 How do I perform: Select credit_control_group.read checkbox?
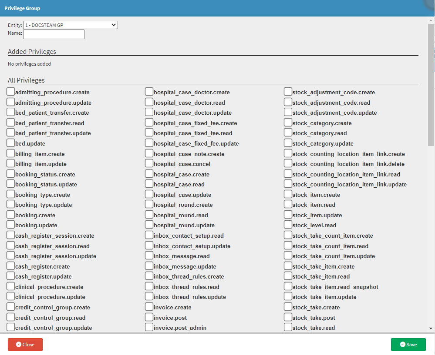[11, 317]
